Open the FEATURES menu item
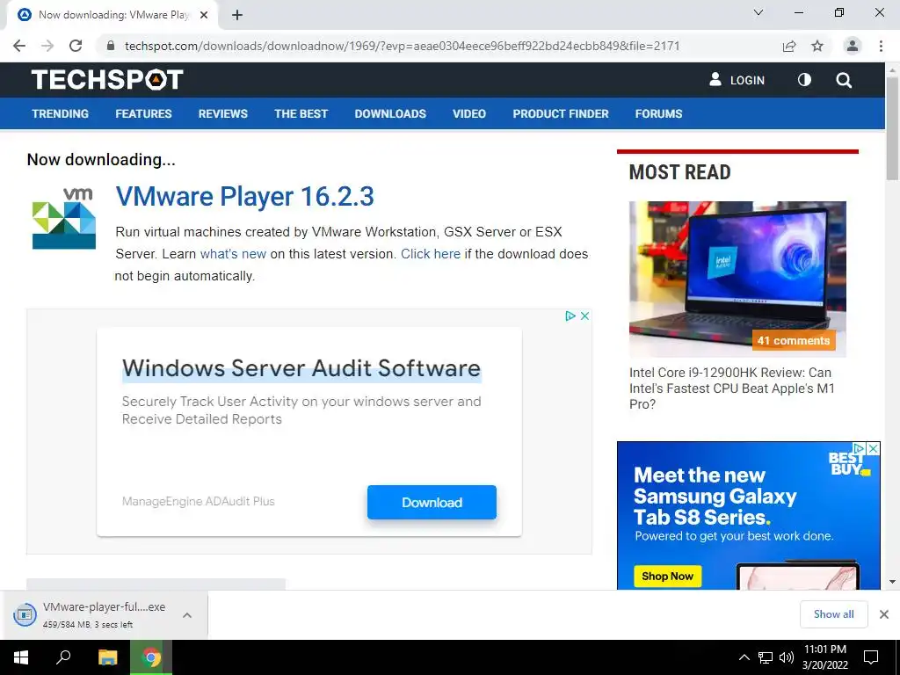Screen dimensions: 900x675 (143, 113)
